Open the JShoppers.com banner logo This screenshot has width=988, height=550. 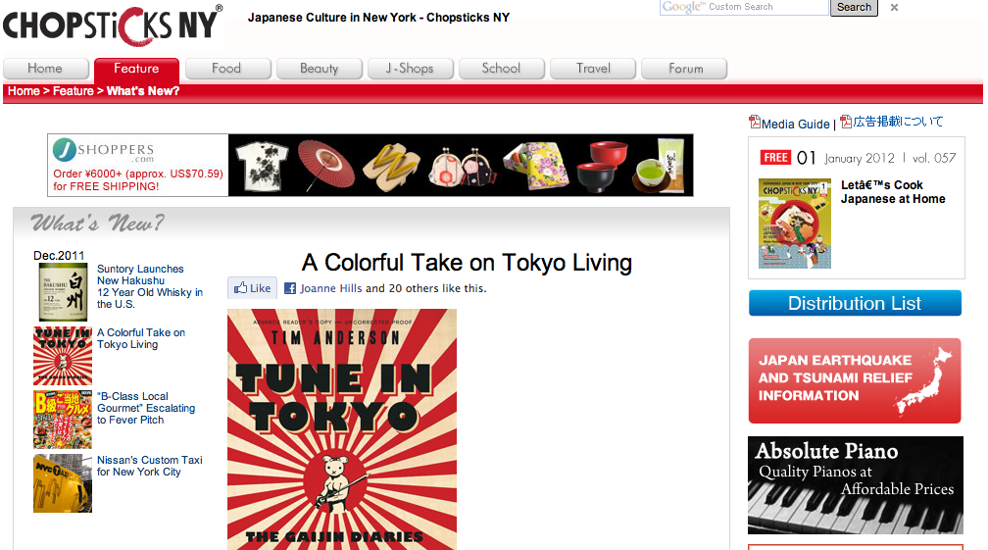(104, 150)
